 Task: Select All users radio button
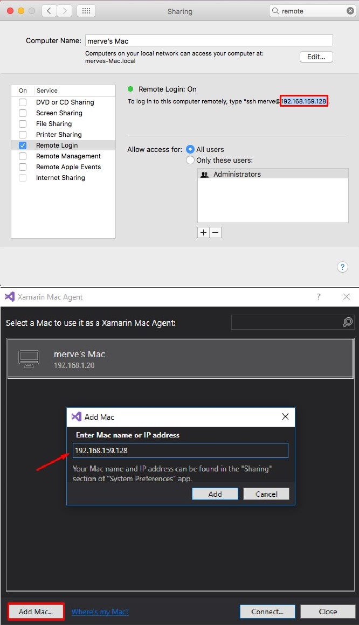190,149
